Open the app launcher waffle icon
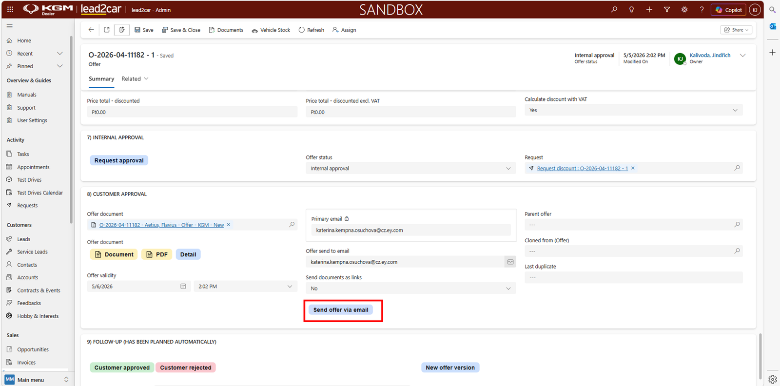 tap(10, 9)
